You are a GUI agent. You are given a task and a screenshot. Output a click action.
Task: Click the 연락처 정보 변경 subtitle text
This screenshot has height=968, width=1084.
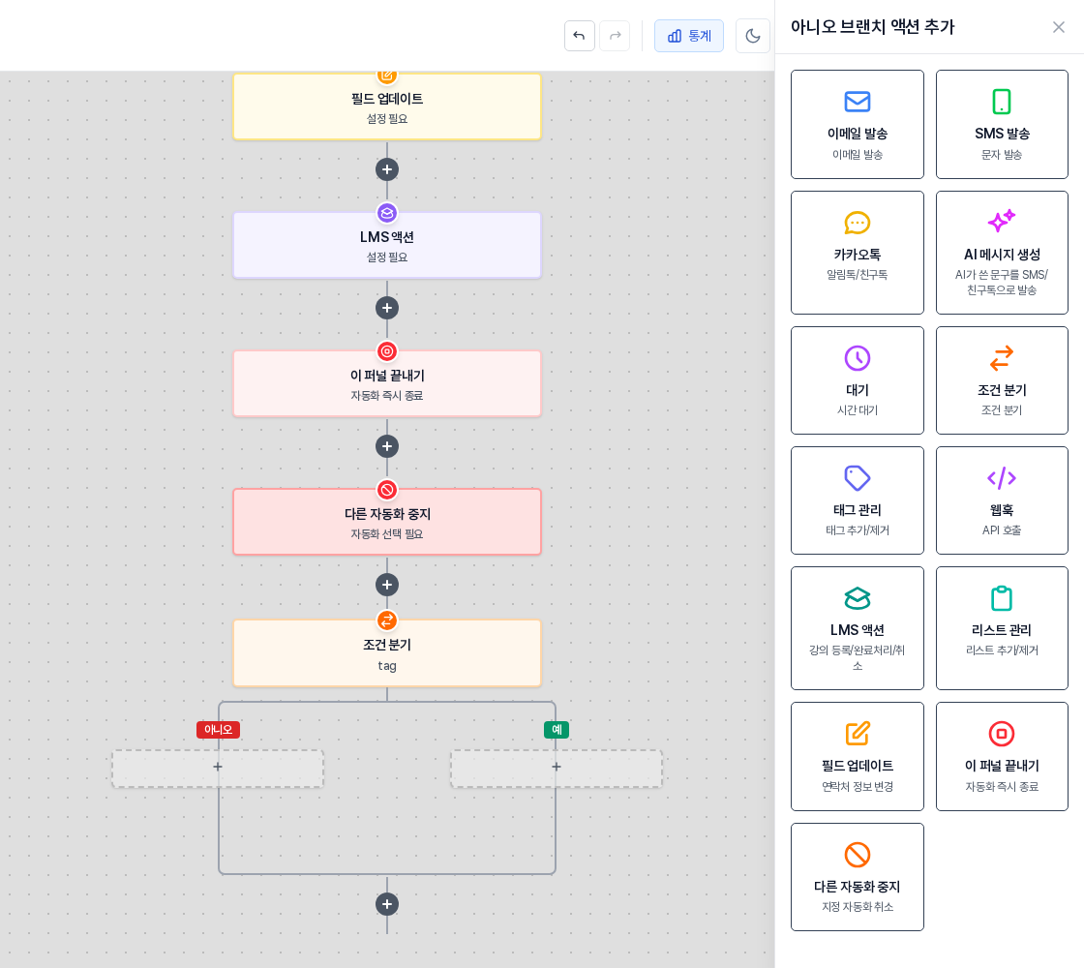point(858,786)
